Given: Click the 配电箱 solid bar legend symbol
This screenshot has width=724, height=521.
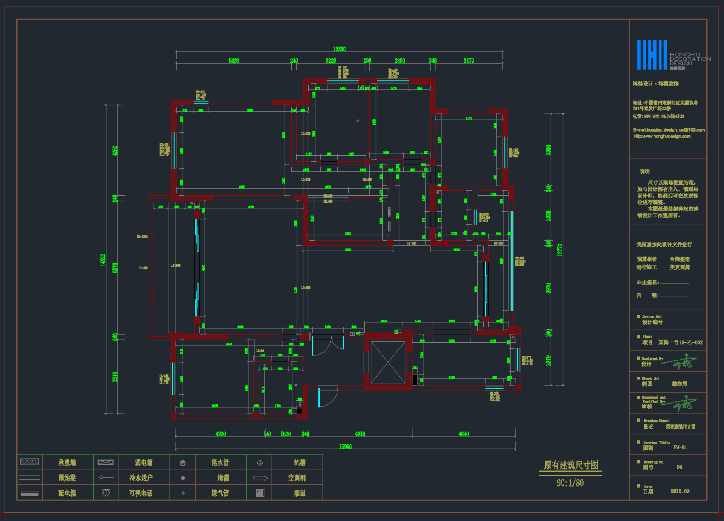Looking at the screenshot, I should click(x=30, y=493).
